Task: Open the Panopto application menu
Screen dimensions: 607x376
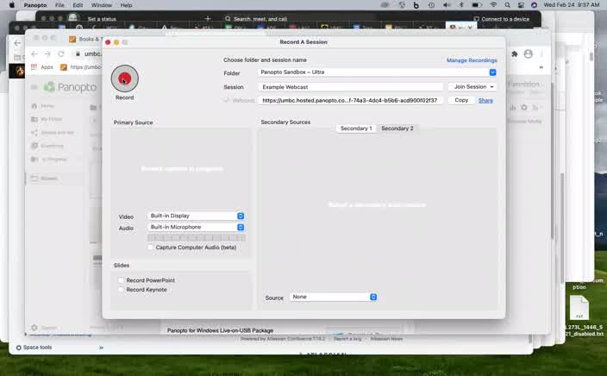Action: pos(35,5)
